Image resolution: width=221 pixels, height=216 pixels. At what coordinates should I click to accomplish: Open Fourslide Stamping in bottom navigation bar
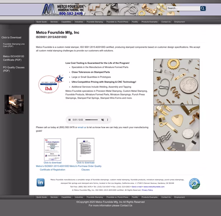click(95, 197)
